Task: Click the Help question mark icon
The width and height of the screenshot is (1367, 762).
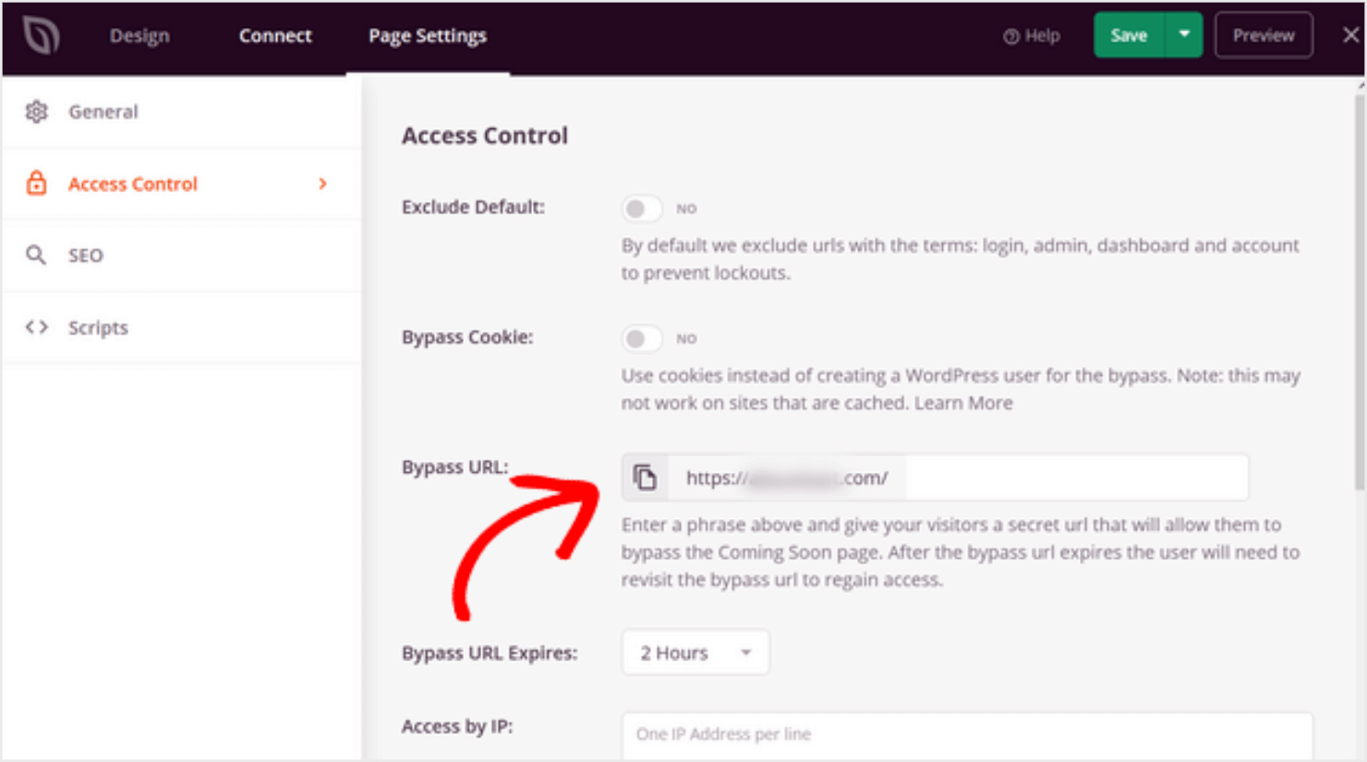Action: point(1010,35)
